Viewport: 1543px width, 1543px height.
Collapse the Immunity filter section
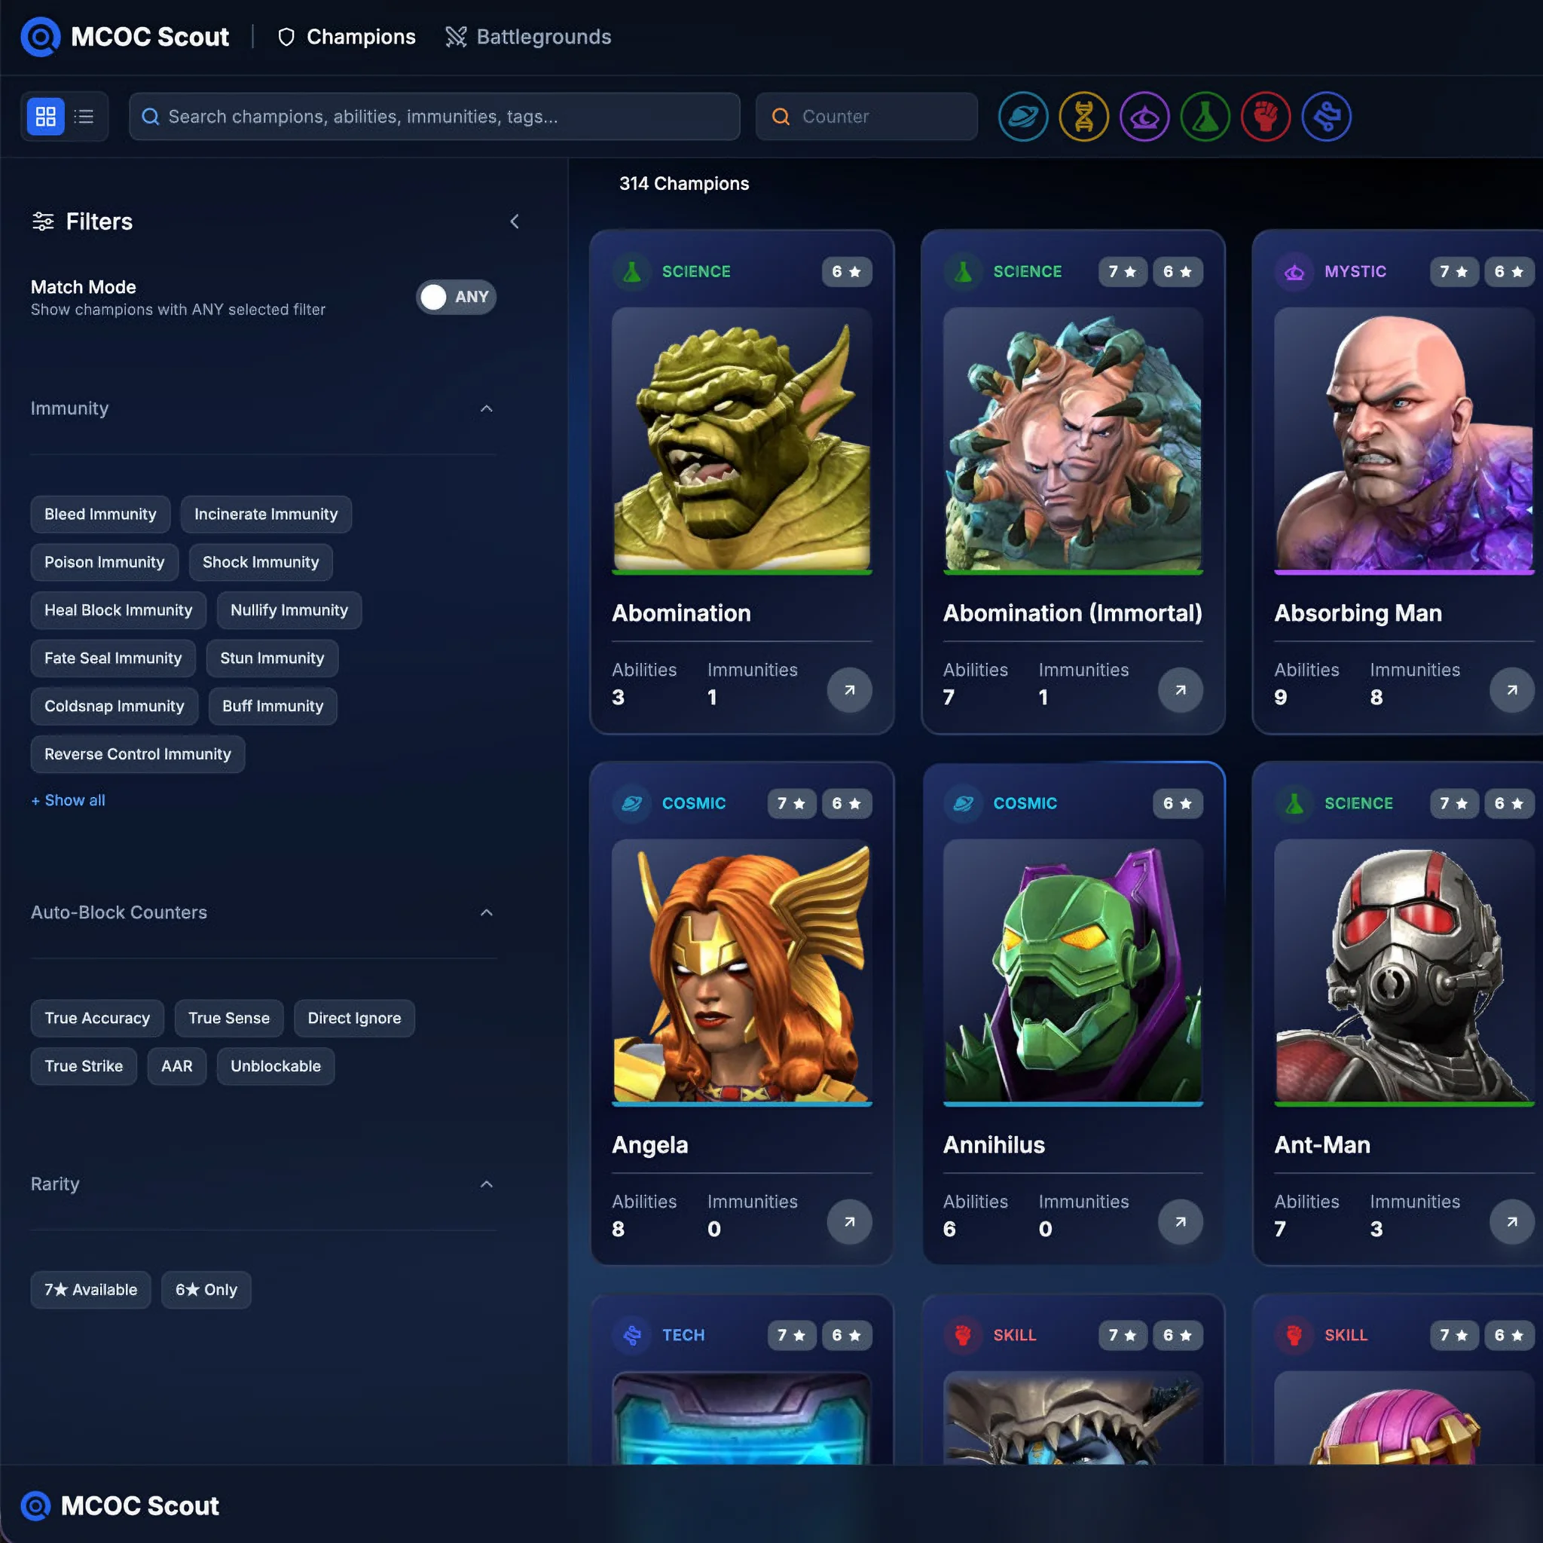(487, 409)
